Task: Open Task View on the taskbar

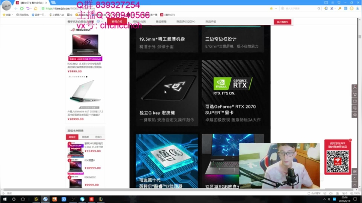Action: (23, 199)
